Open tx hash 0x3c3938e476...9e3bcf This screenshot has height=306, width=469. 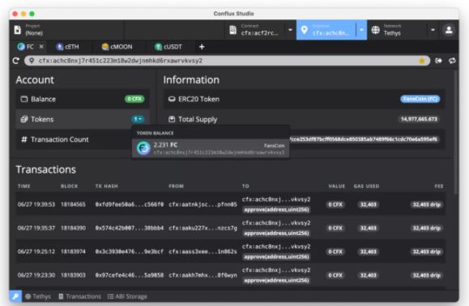(130, 252)
